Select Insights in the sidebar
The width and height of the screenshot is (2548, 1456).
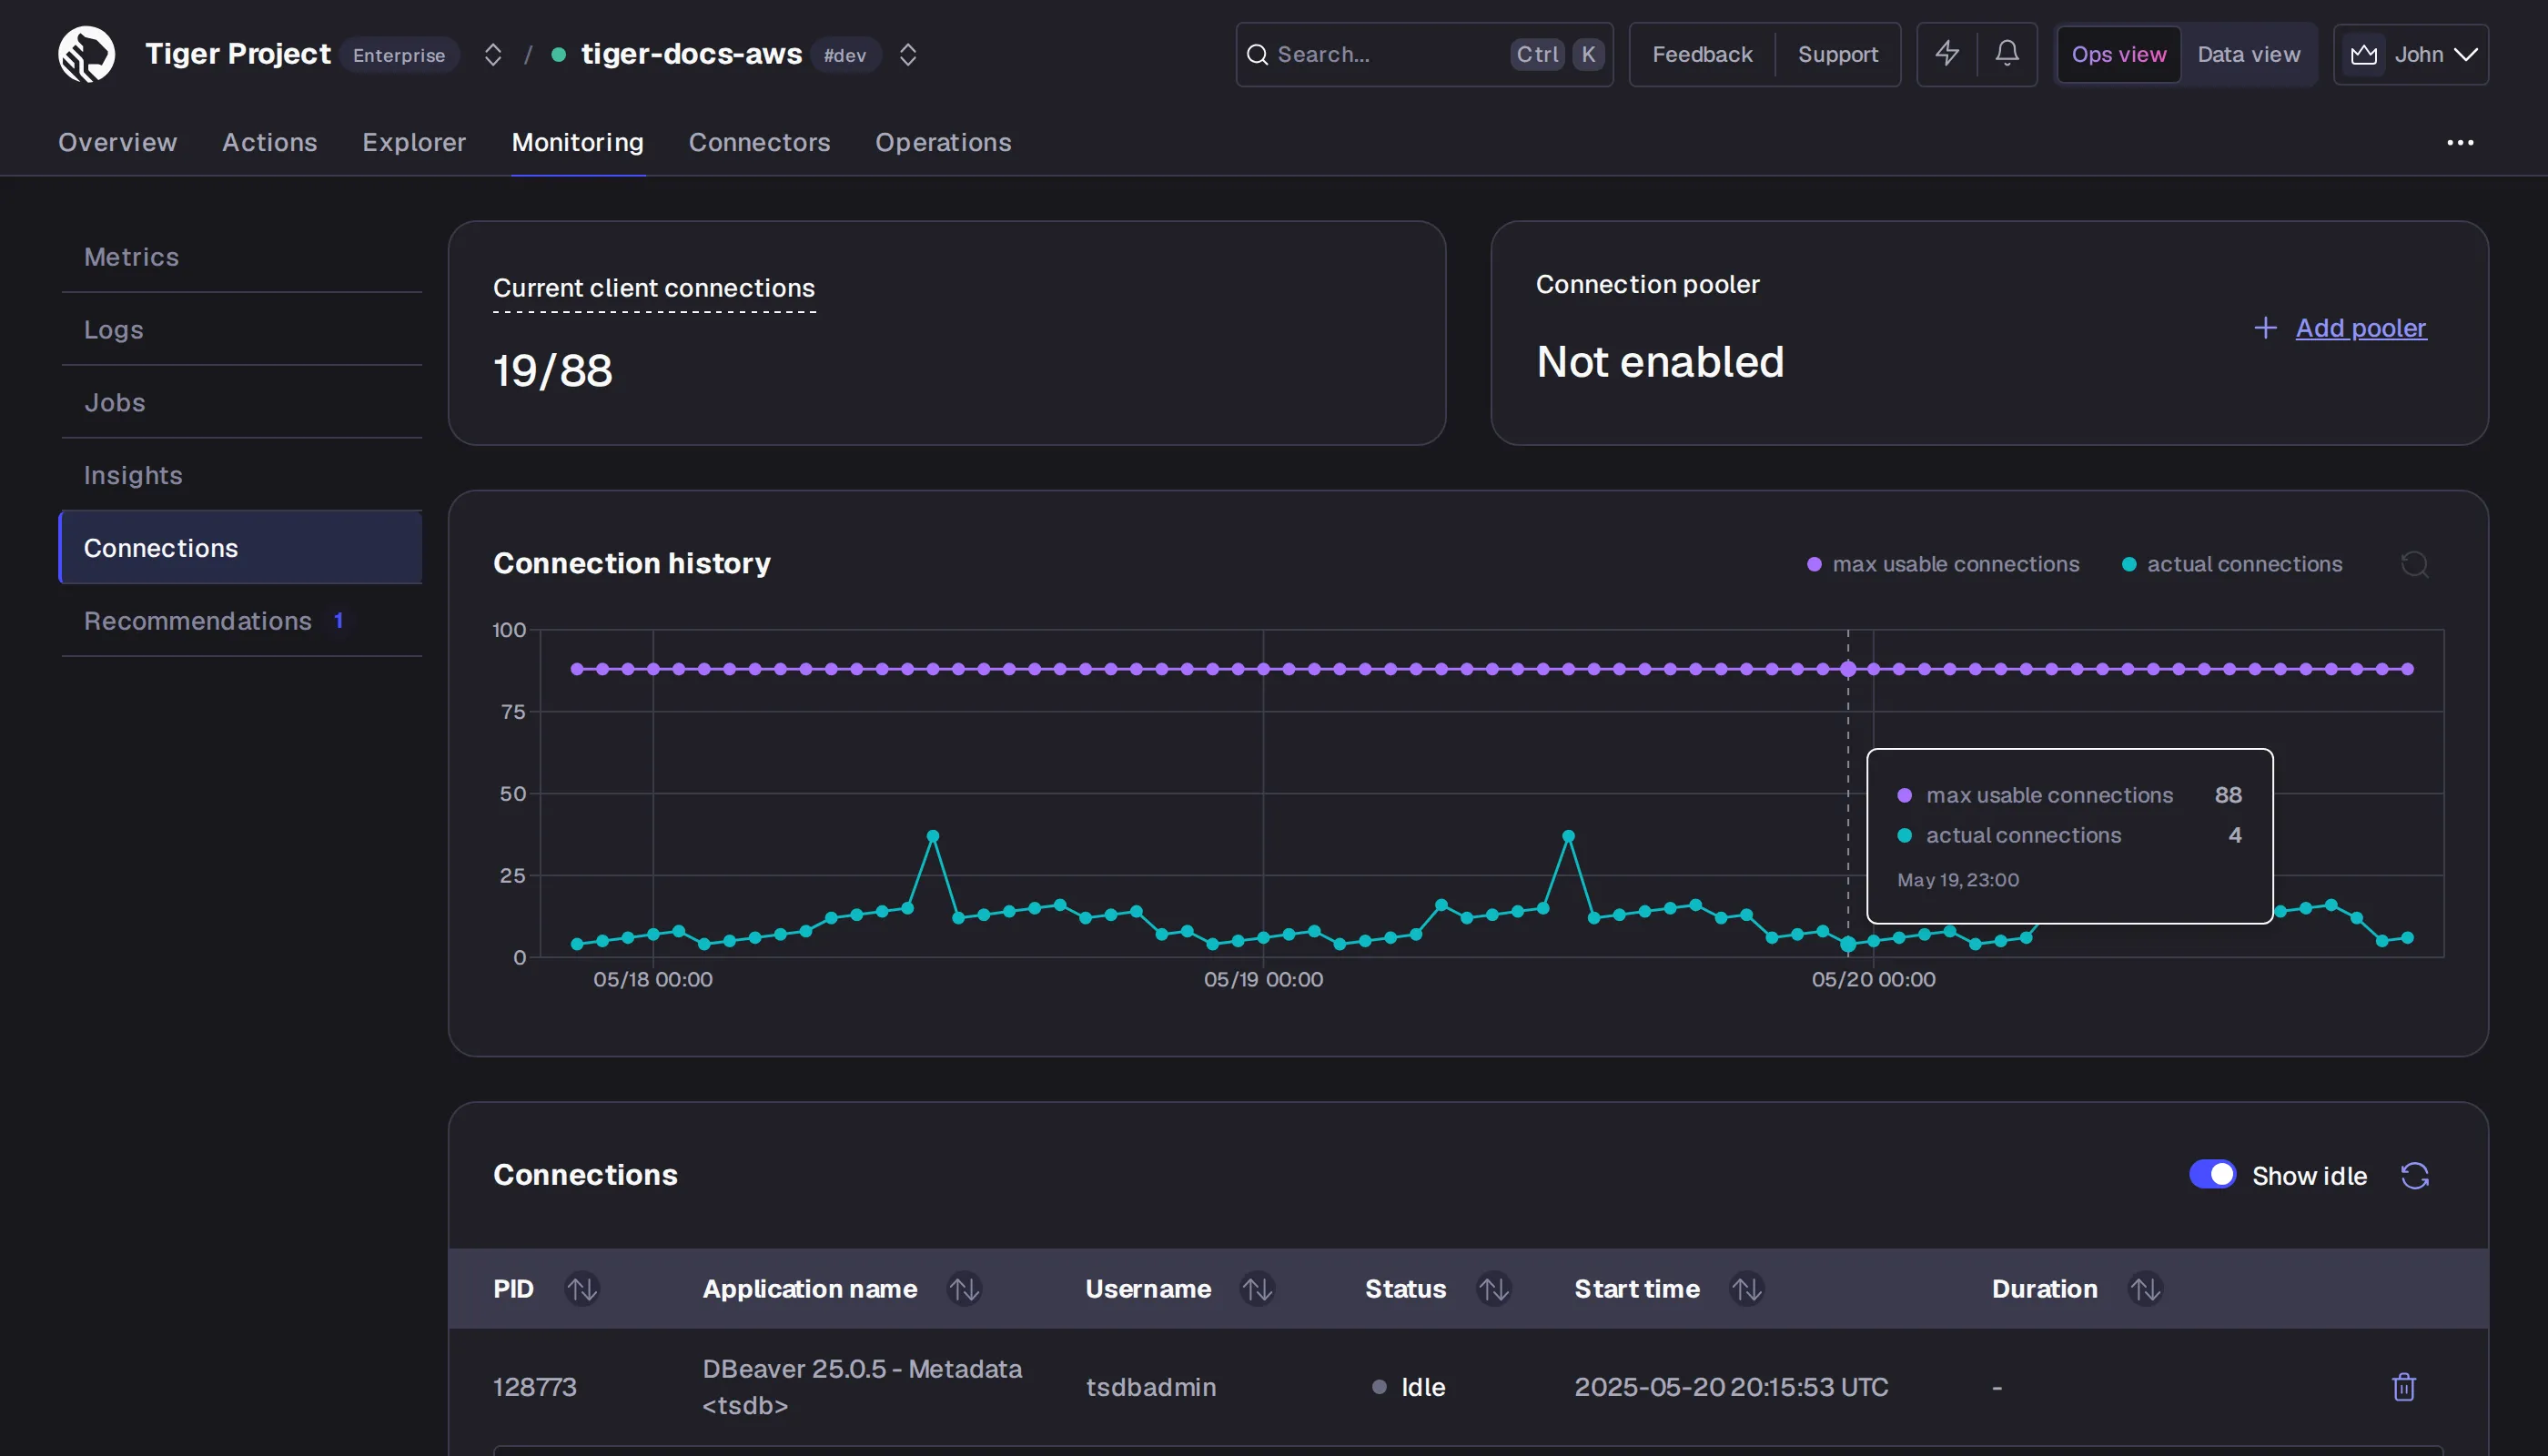point(241,475)
